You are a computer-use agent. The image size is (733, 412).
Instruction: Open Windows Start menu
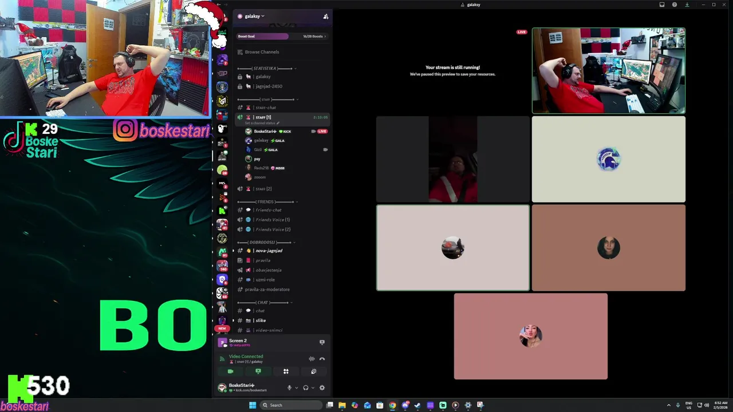point(253,405)
